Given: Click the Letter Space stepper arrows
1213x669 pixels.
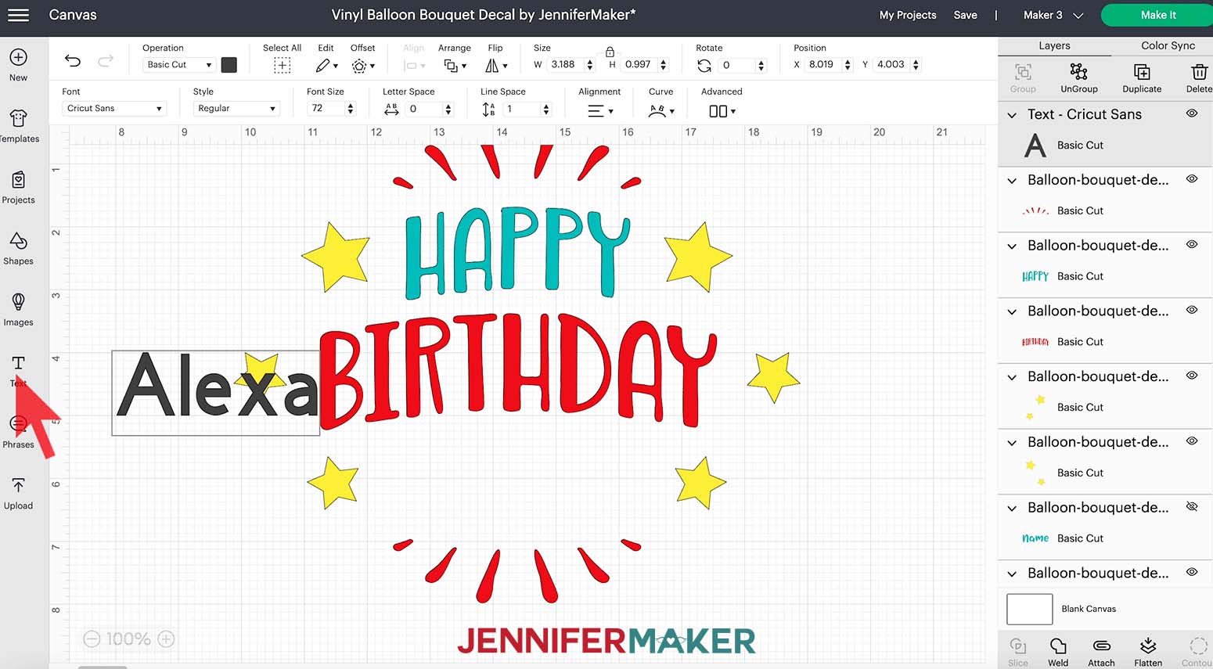Looking at the screenshot, I should click(448, 109).
